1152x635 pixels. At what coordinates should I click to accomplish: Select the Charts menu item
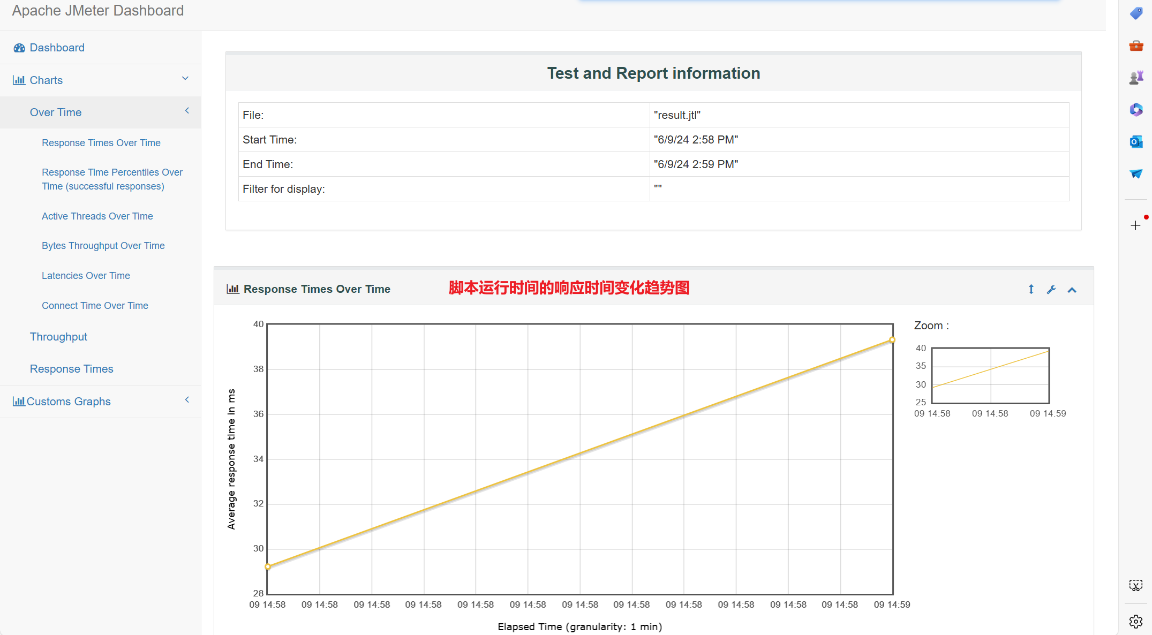tap(46, 80)
